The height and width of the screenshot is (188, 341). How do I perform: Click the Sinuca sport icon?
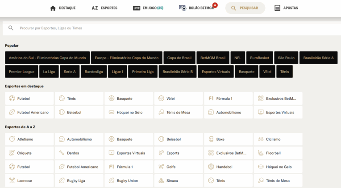161,181
